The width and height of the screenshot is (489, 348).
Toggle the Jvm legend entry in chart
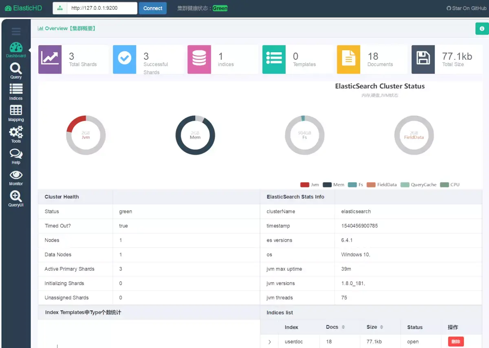pos(310,185)
